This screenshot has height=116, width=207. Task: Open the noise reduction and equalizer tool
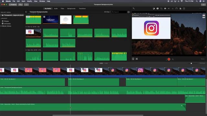pyautogui.click(x=172, y=9)
